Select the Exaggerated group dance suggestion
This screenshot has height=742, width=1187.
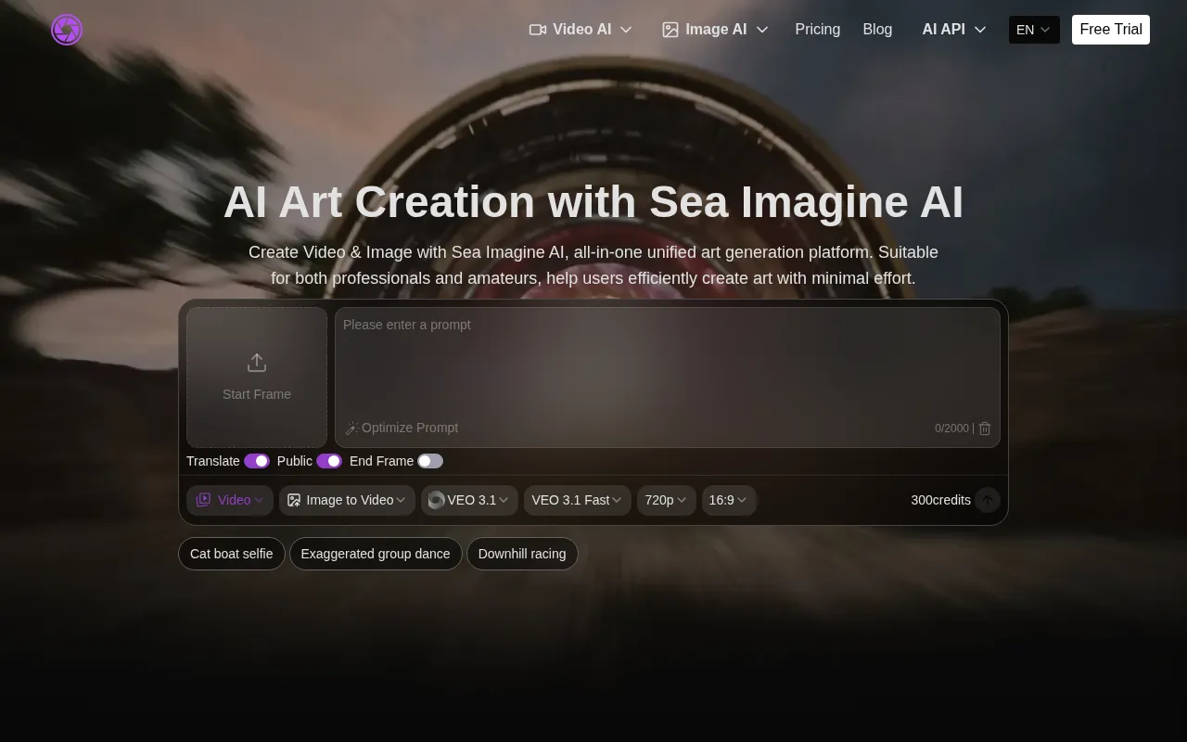tap(376, 554)
